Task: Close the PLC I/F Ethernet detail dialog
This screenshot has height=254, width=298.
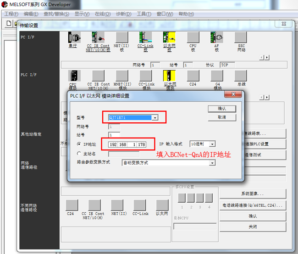Action: (x=233, y=94)
